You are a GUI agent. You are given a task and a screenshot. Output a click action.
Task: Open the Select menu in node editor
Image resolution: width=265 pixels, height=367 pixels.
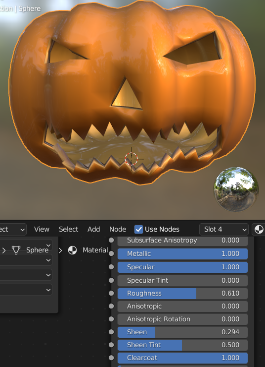click(x=68, y=229)
